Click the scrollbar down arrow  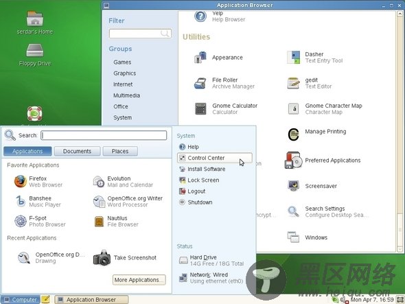coord(400,249)
